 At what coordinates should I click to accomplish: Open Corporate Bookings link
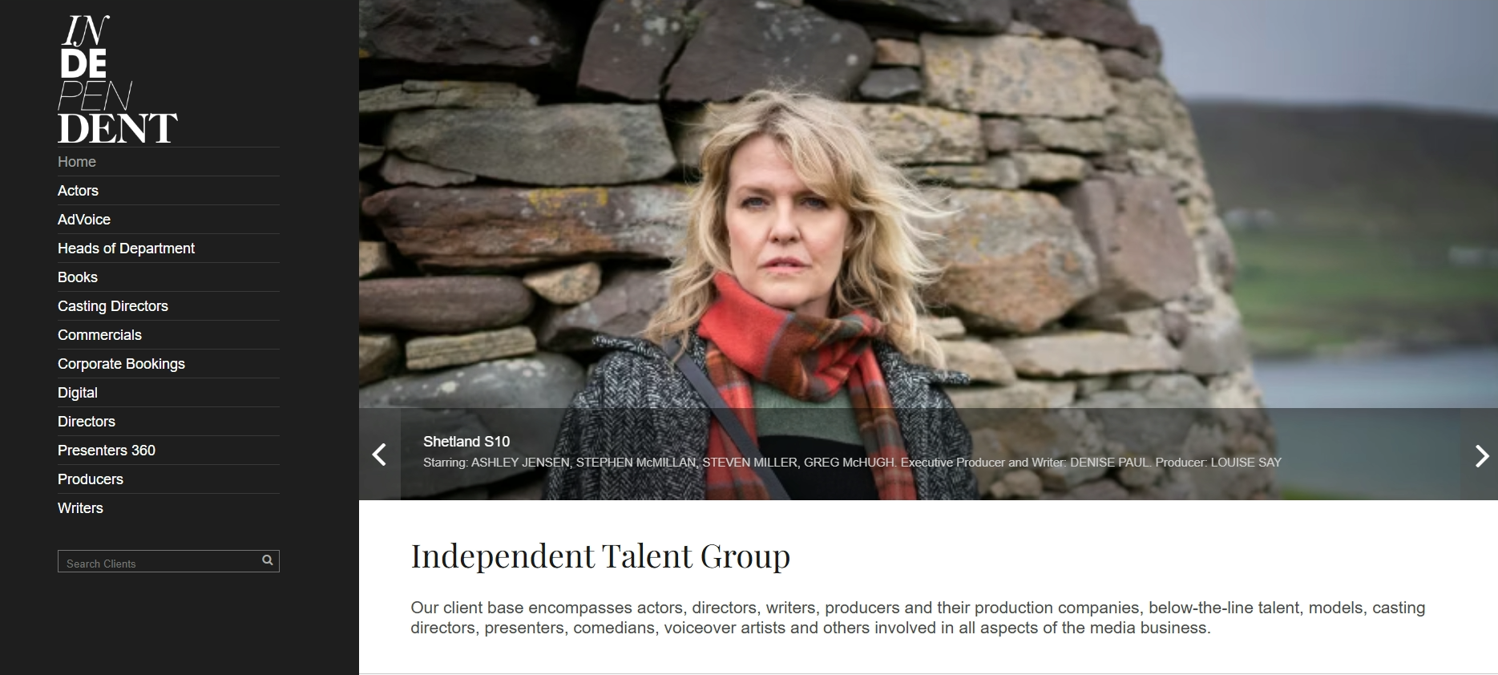pos(121,364)
